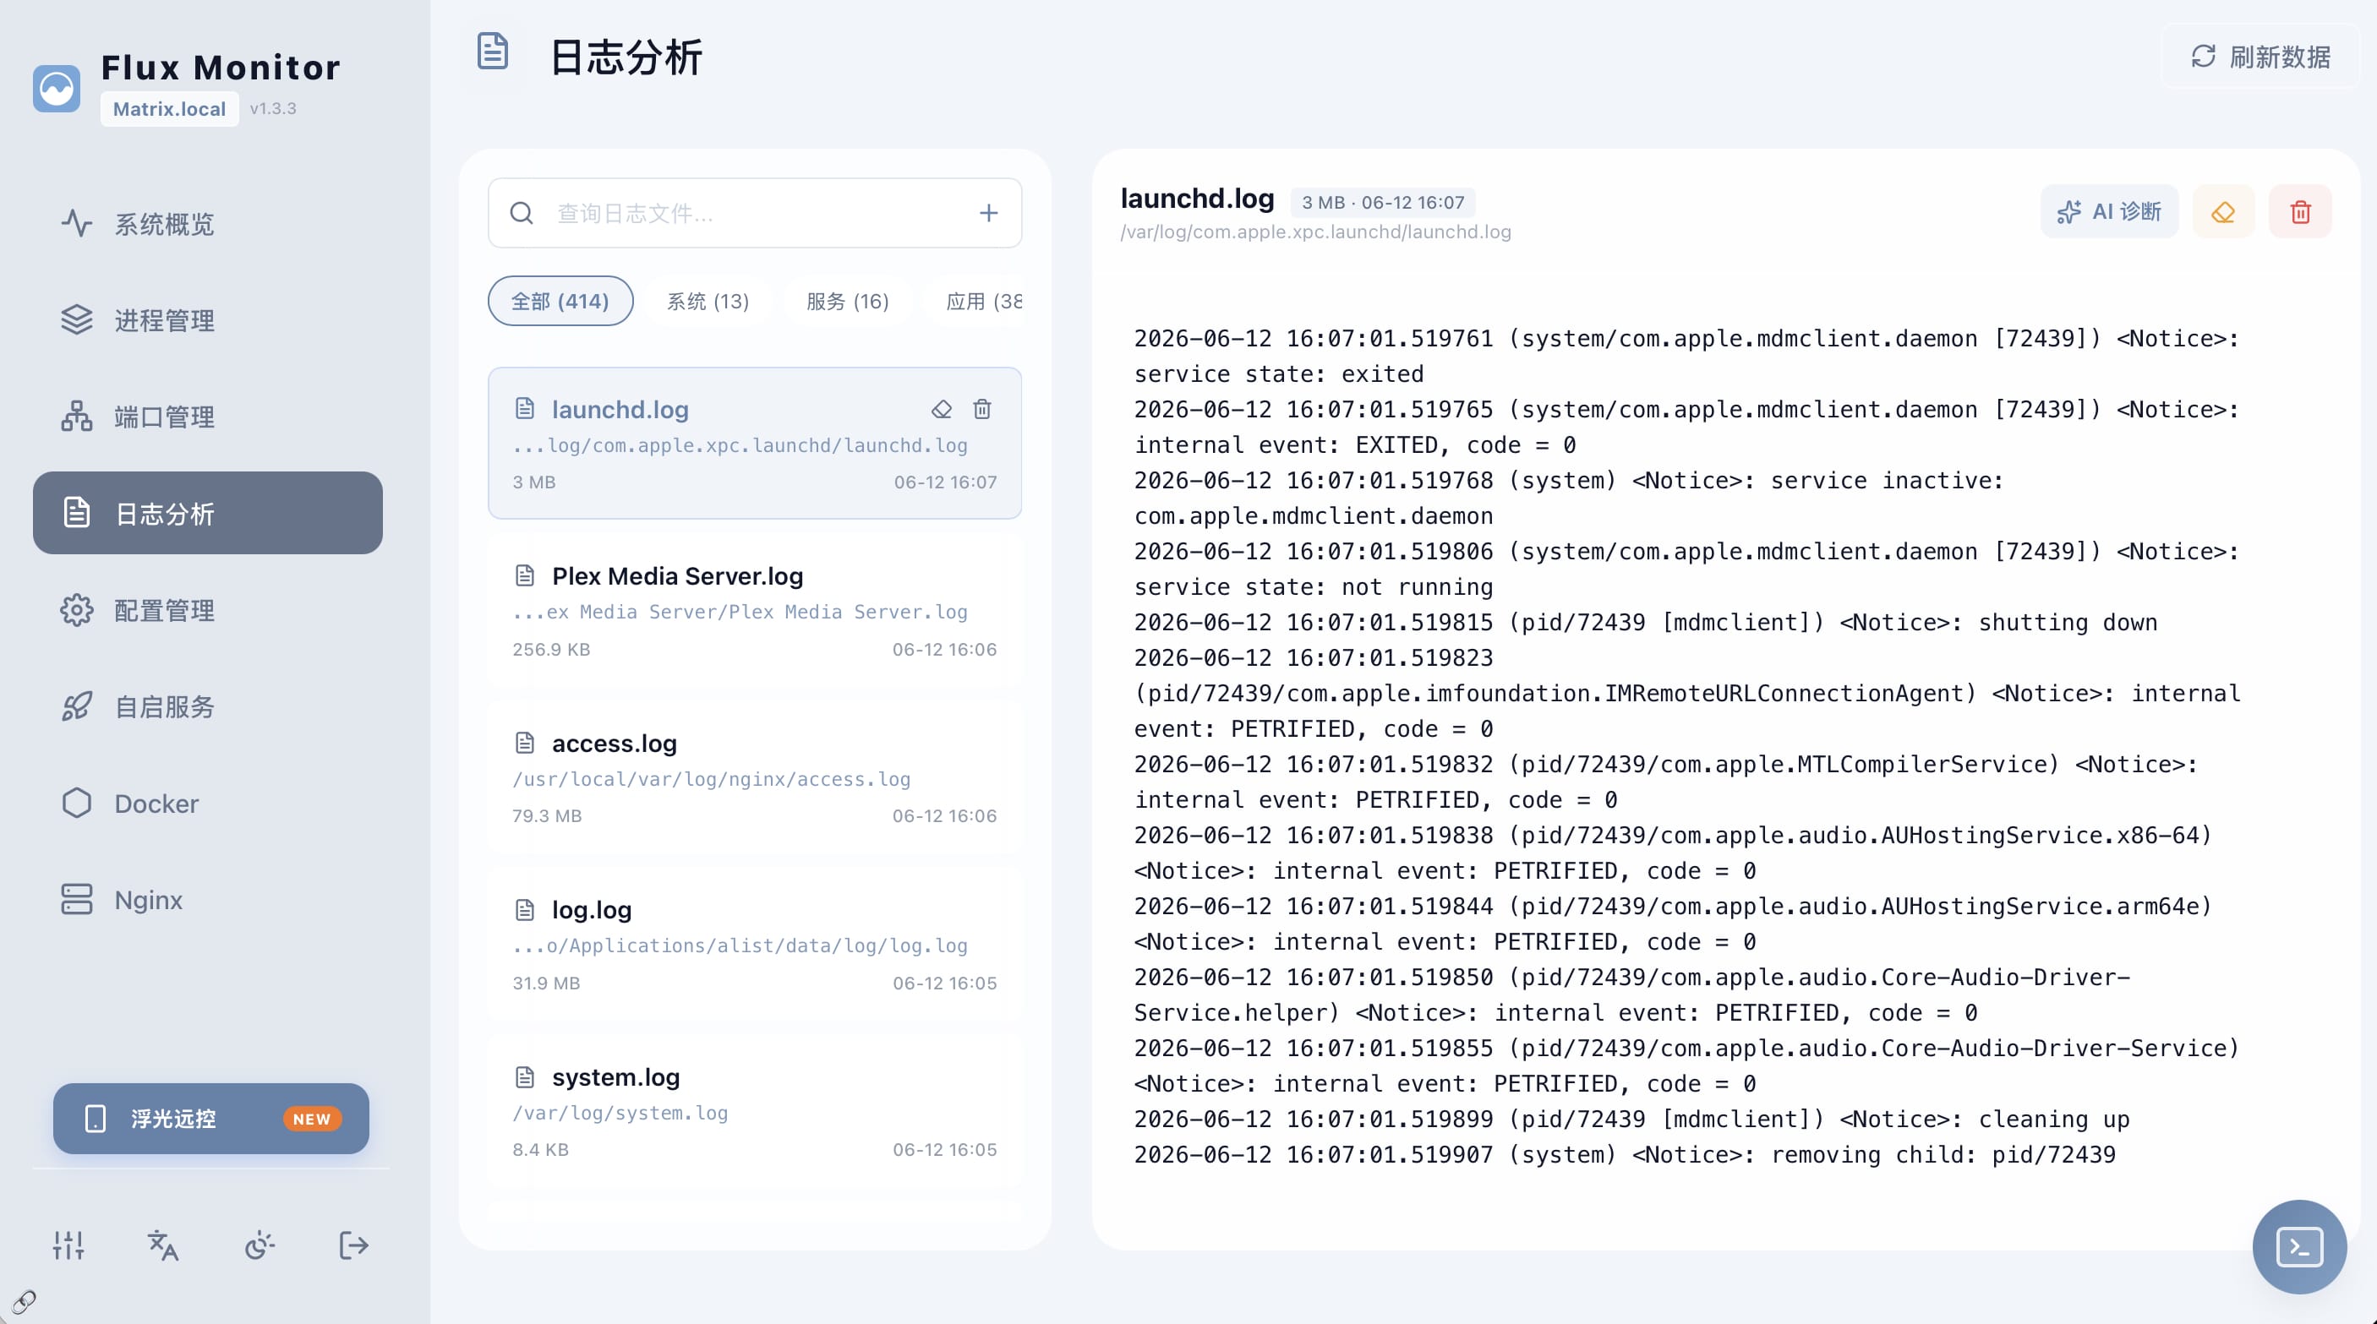Click the 256.9 KB size of Plex log
This screenshot has height=1324, width=2377.
point(551,649)
